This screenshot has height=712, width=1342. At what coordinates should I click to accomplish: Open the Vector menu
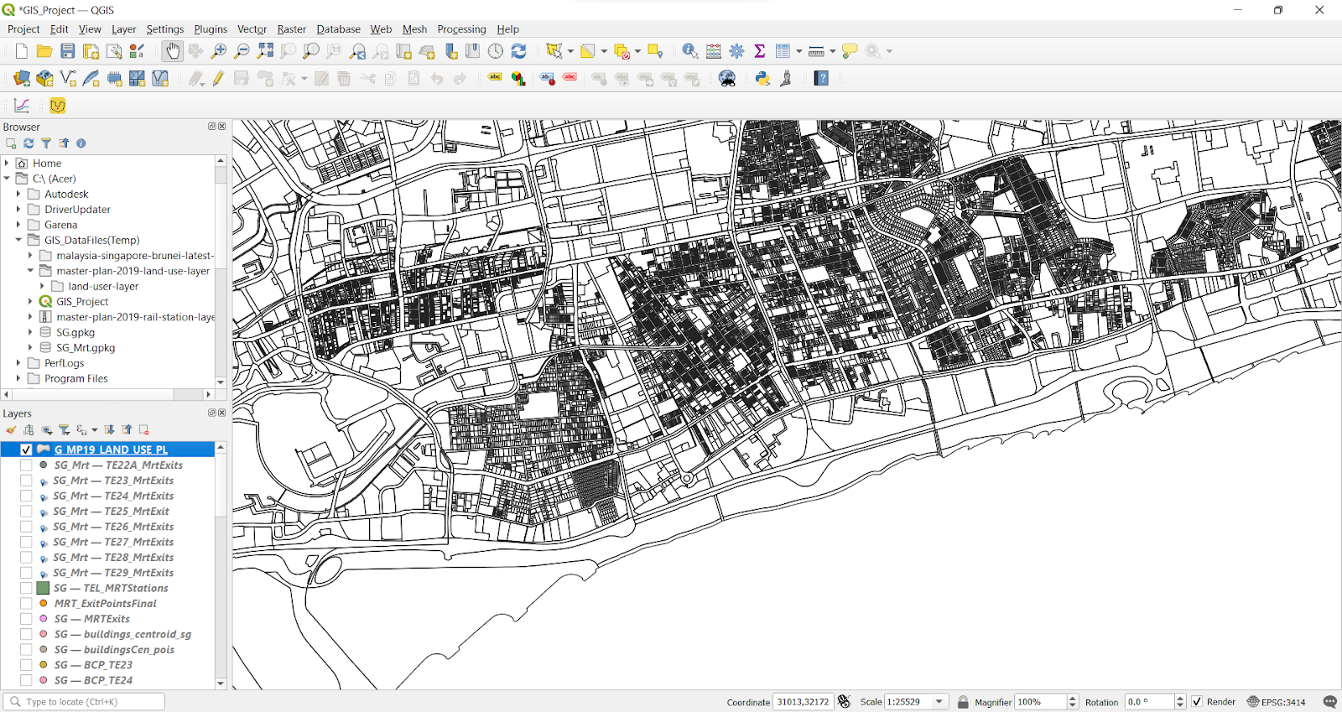coord(252,29)
